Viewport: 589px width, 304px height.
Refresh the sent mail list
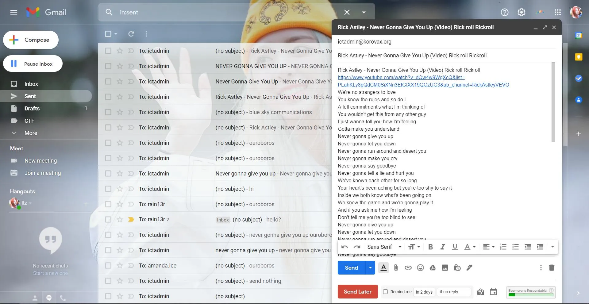(x=131, y=34)
